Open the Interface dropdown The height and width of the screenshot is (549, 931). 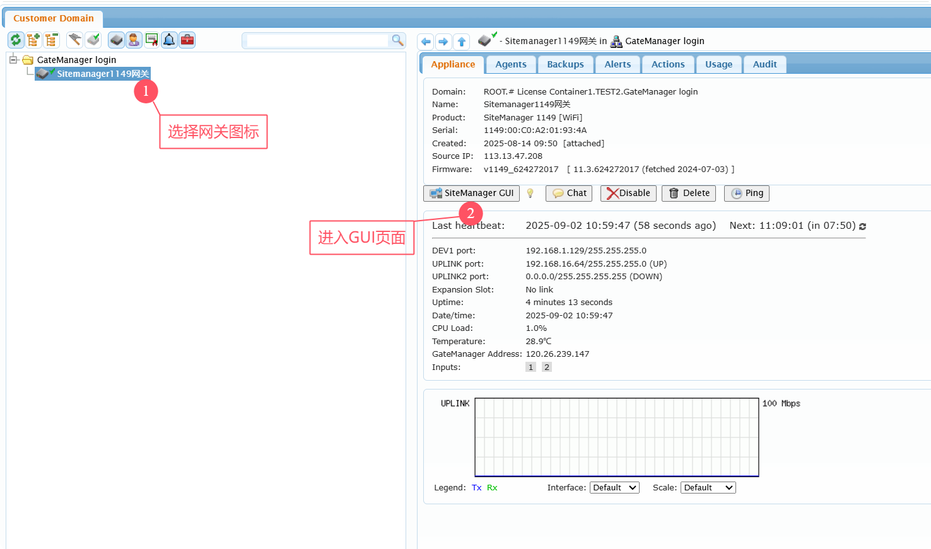click(614, 488)
